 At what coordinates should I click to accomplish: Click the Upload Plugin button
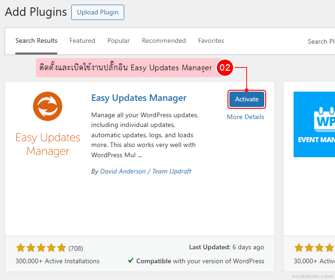click(98, 13)
